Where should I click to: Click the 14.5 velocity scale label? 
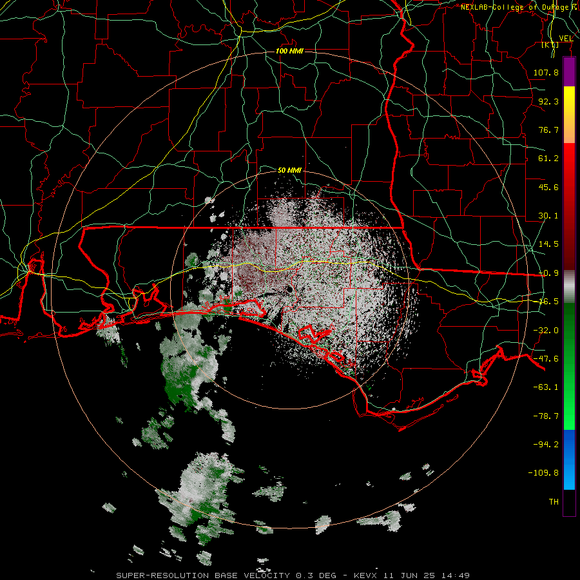548,244
